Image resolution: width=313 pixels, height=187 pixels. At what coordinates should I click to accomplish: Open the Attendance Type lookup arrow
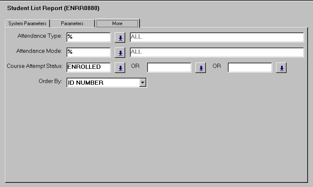tap(120, 38)
